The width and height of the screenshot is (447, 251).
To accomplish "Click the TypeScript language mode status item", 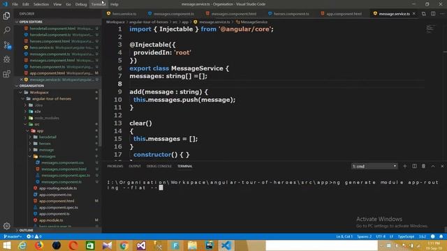I will (406, 236).
